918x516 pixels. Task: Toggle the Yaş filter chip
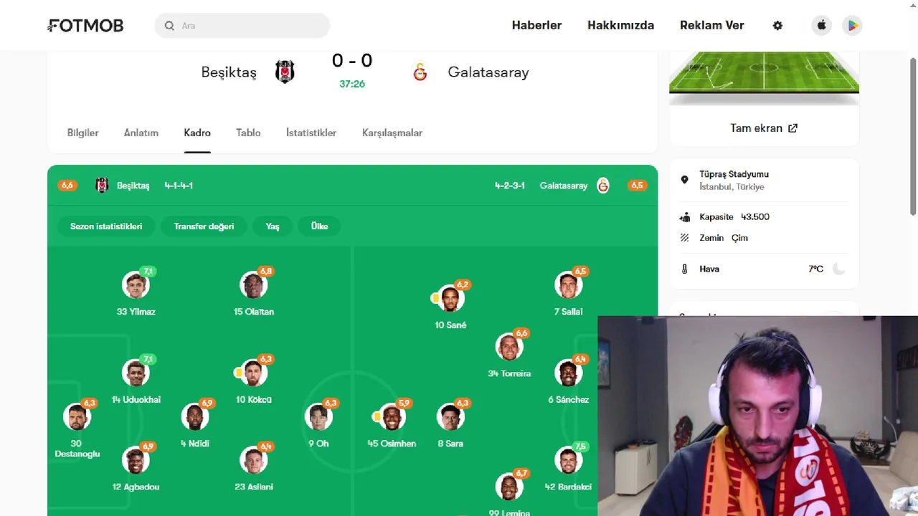pos(273,226)
